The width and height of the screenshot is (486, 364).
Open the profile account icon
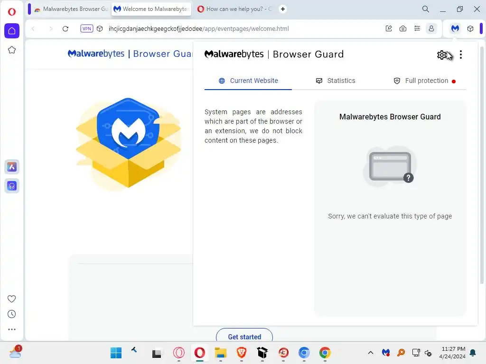click(431, 28)
